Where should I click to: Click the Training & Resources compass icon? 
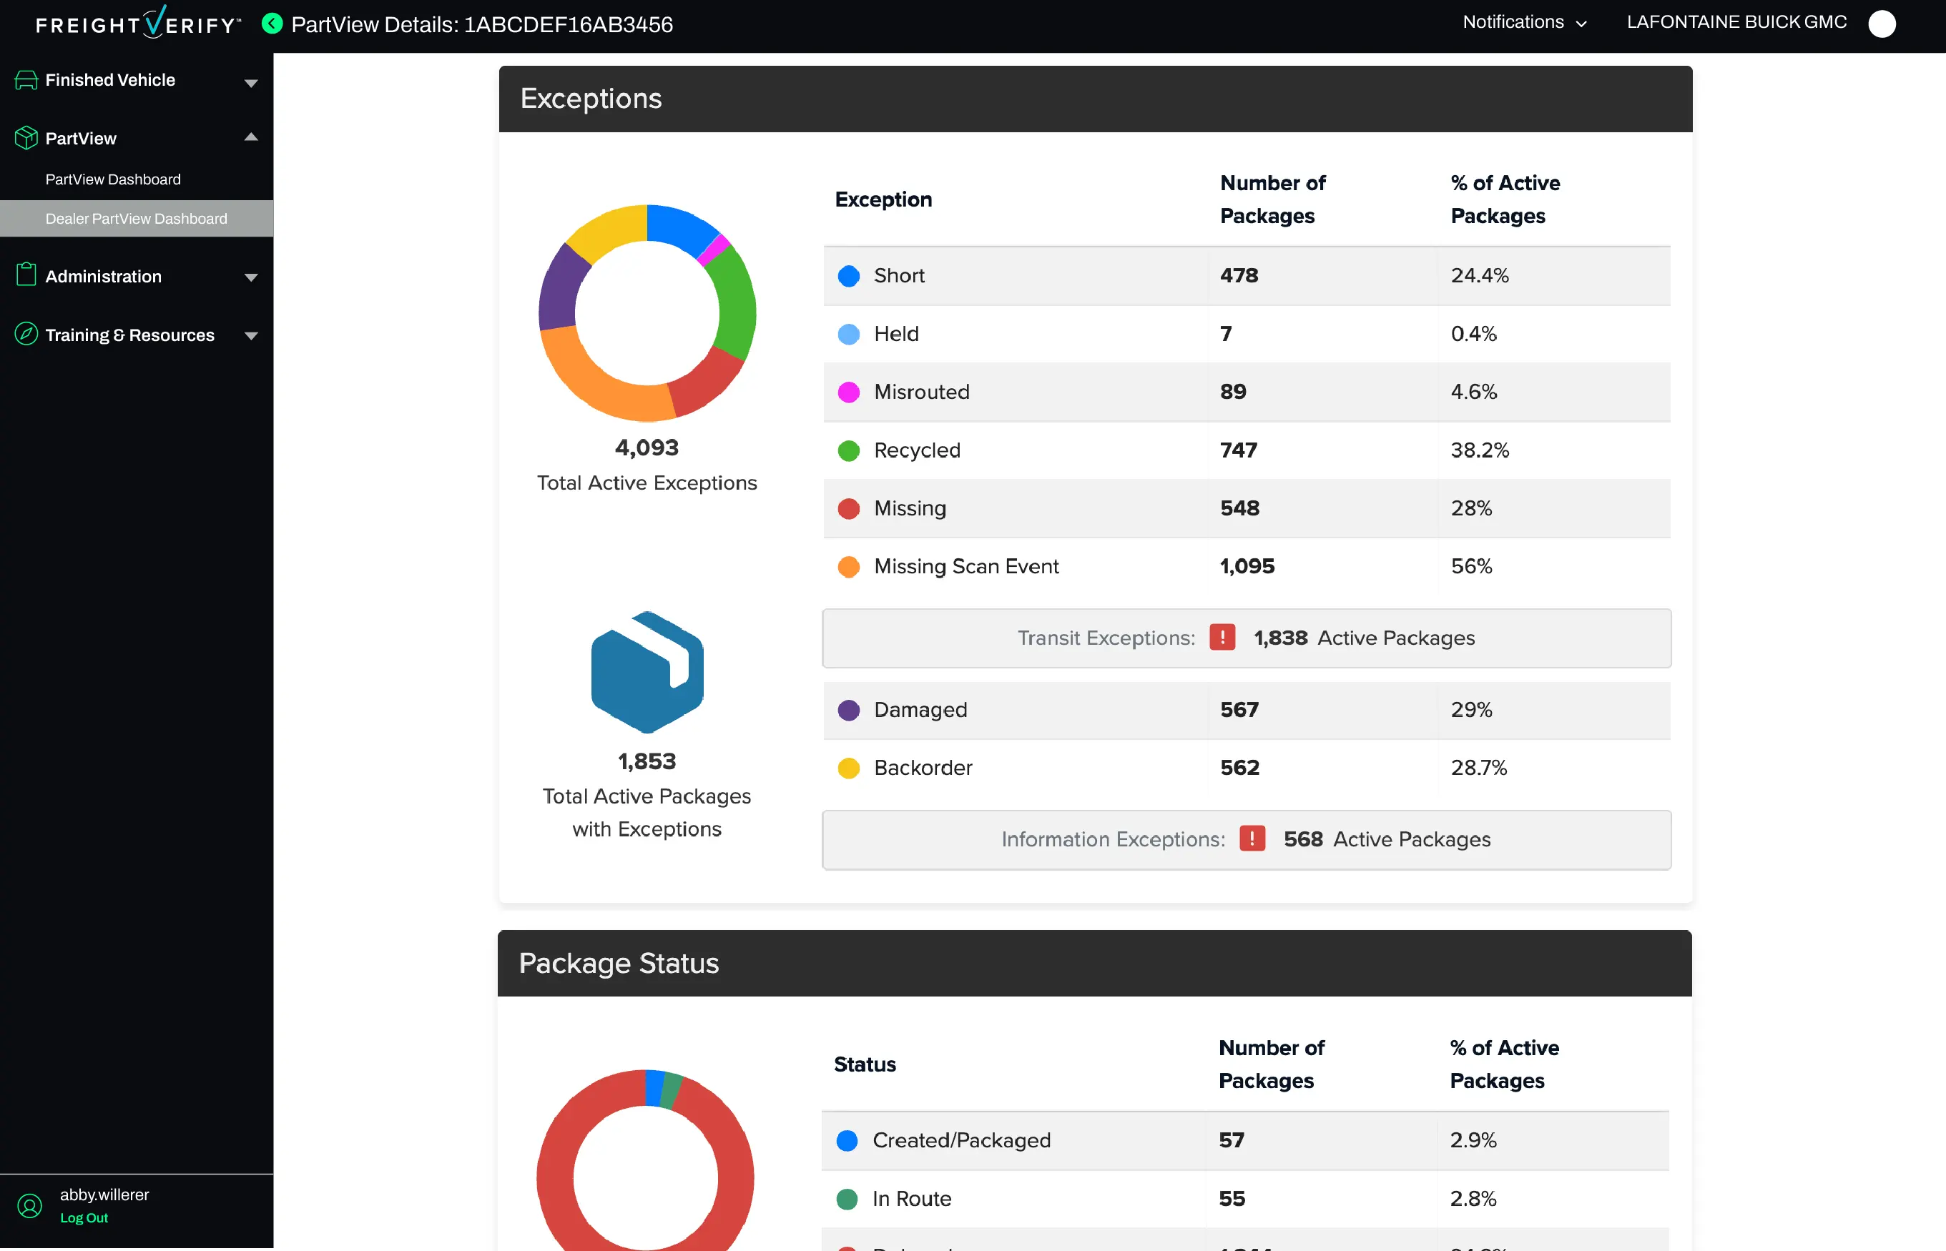[26, 334]
